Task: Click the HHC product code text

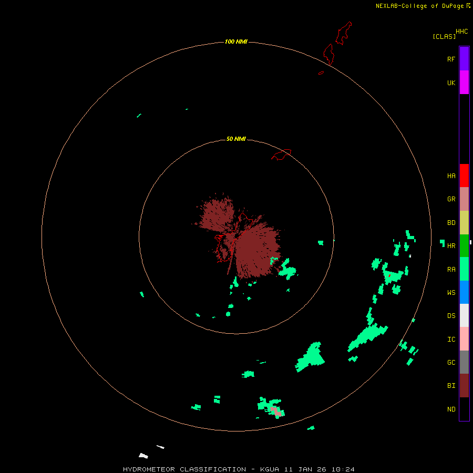Action: pos(461,32)
